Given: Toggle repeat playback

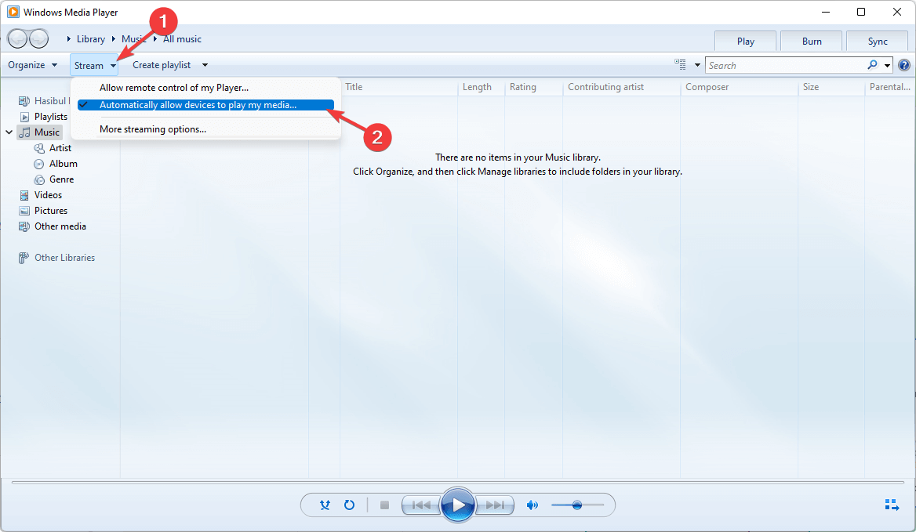Looking at the screenshot, I should pyautogui.click(x=349, y=505).
